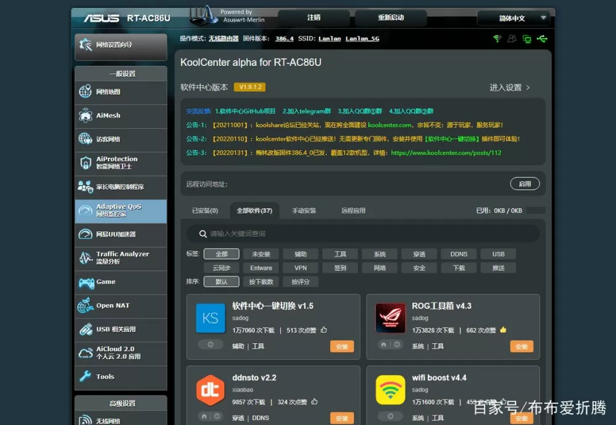Select the 辅助 tag filter
Screen dimensions: 616x425
coord(301,254)
